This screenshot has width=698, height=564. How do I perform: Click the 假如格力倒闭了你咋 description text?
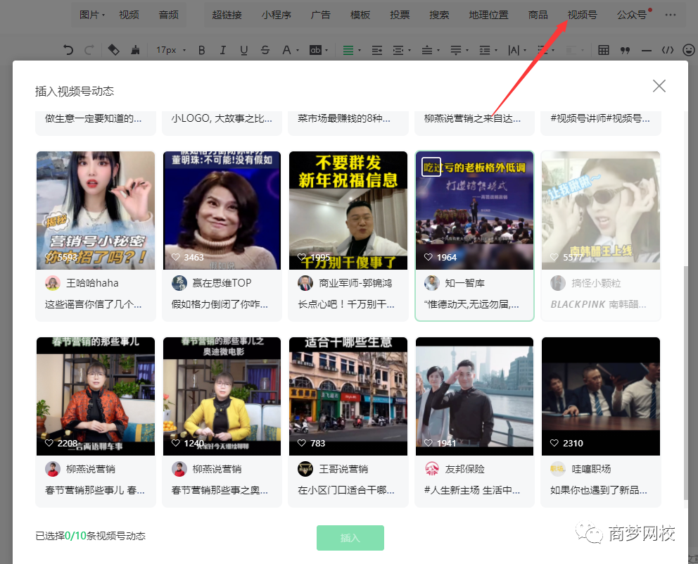pyautogui.click(x=220, y=304)
